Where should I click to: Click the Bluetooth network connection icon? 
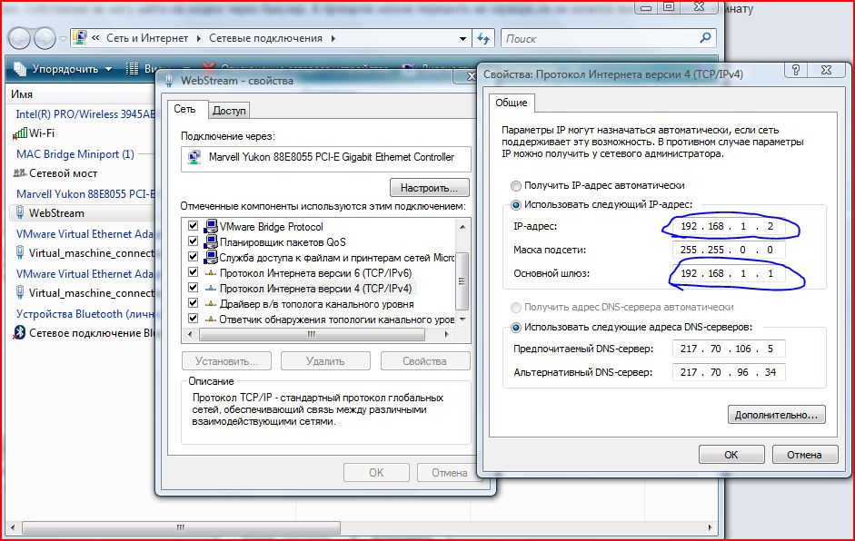(x=20, y=332)
